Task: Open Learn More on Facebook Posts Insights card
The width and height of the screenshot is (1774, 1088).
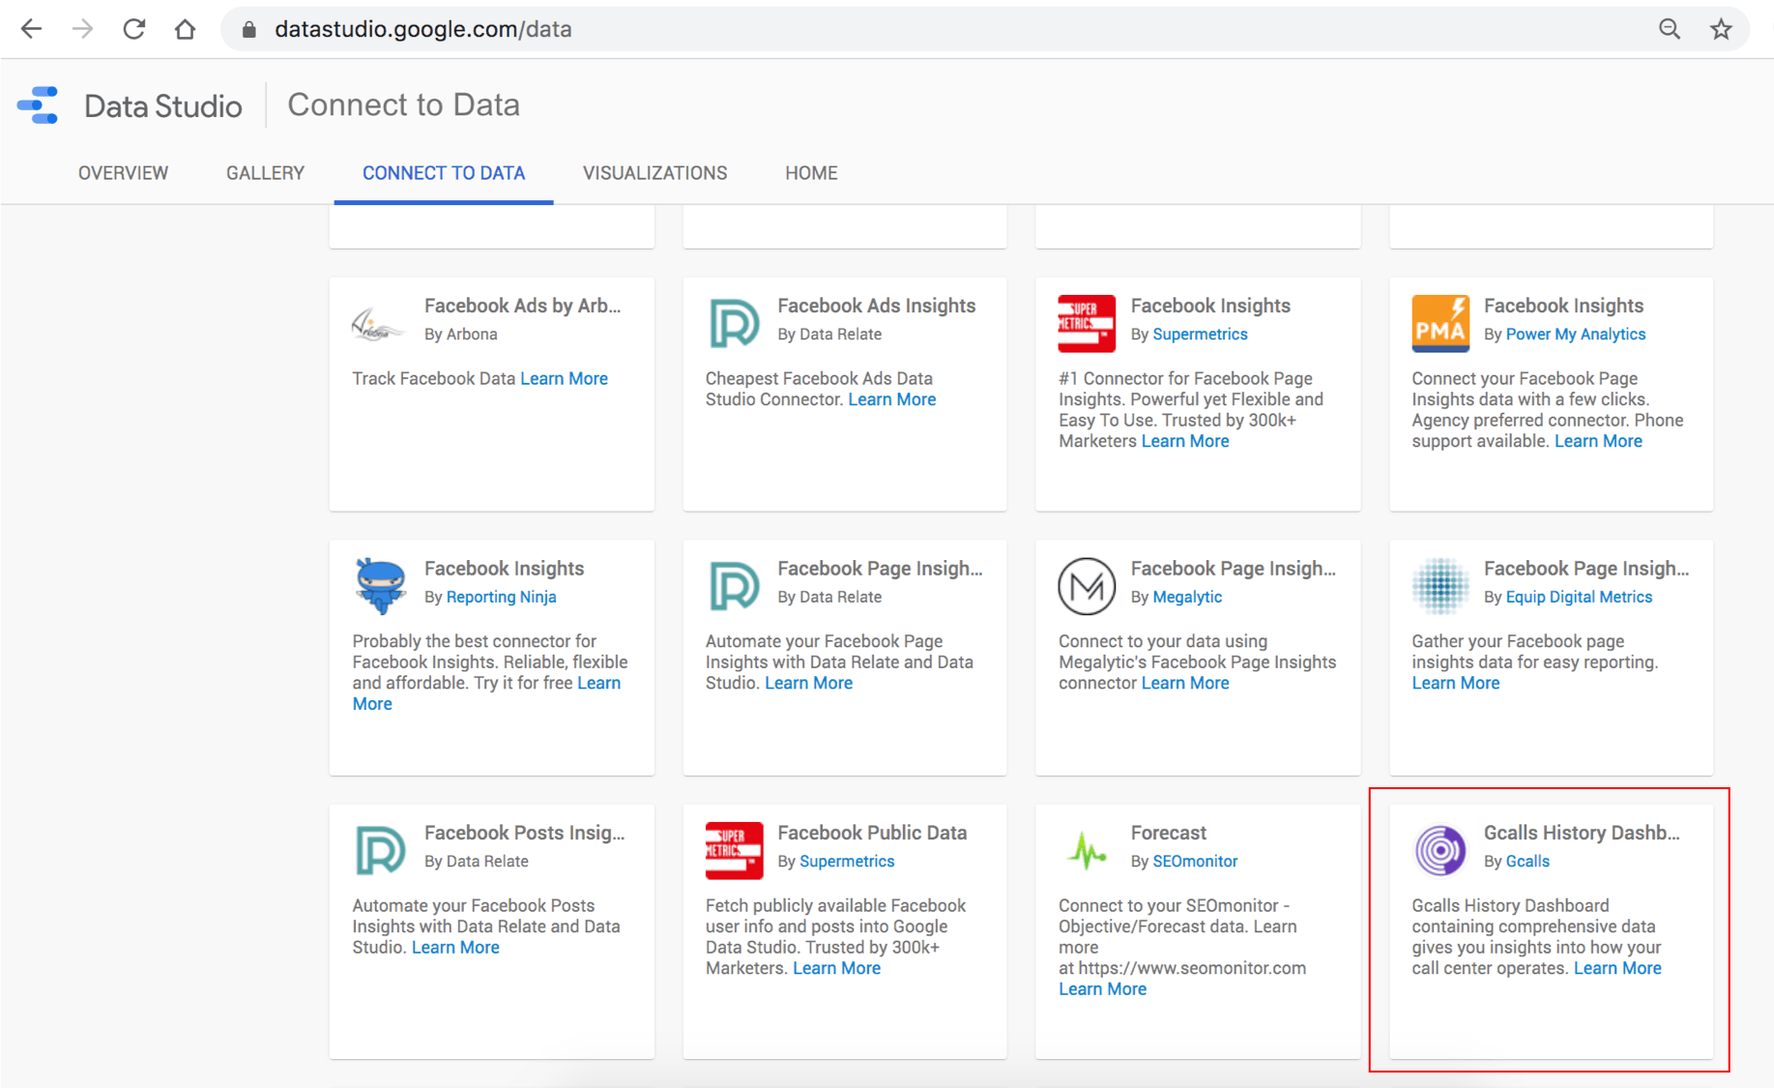Action: point(455,947)
